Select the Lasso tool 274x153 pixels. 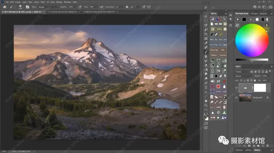(x=206, y=25)
